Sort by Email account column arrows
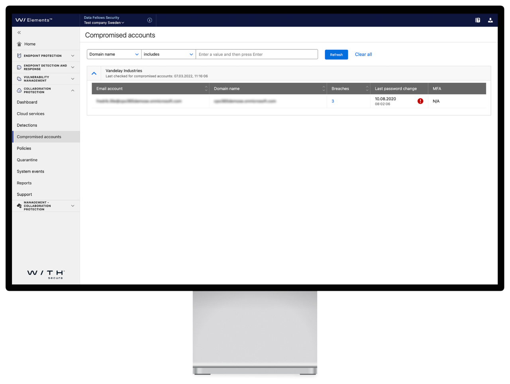 [206, 88]
